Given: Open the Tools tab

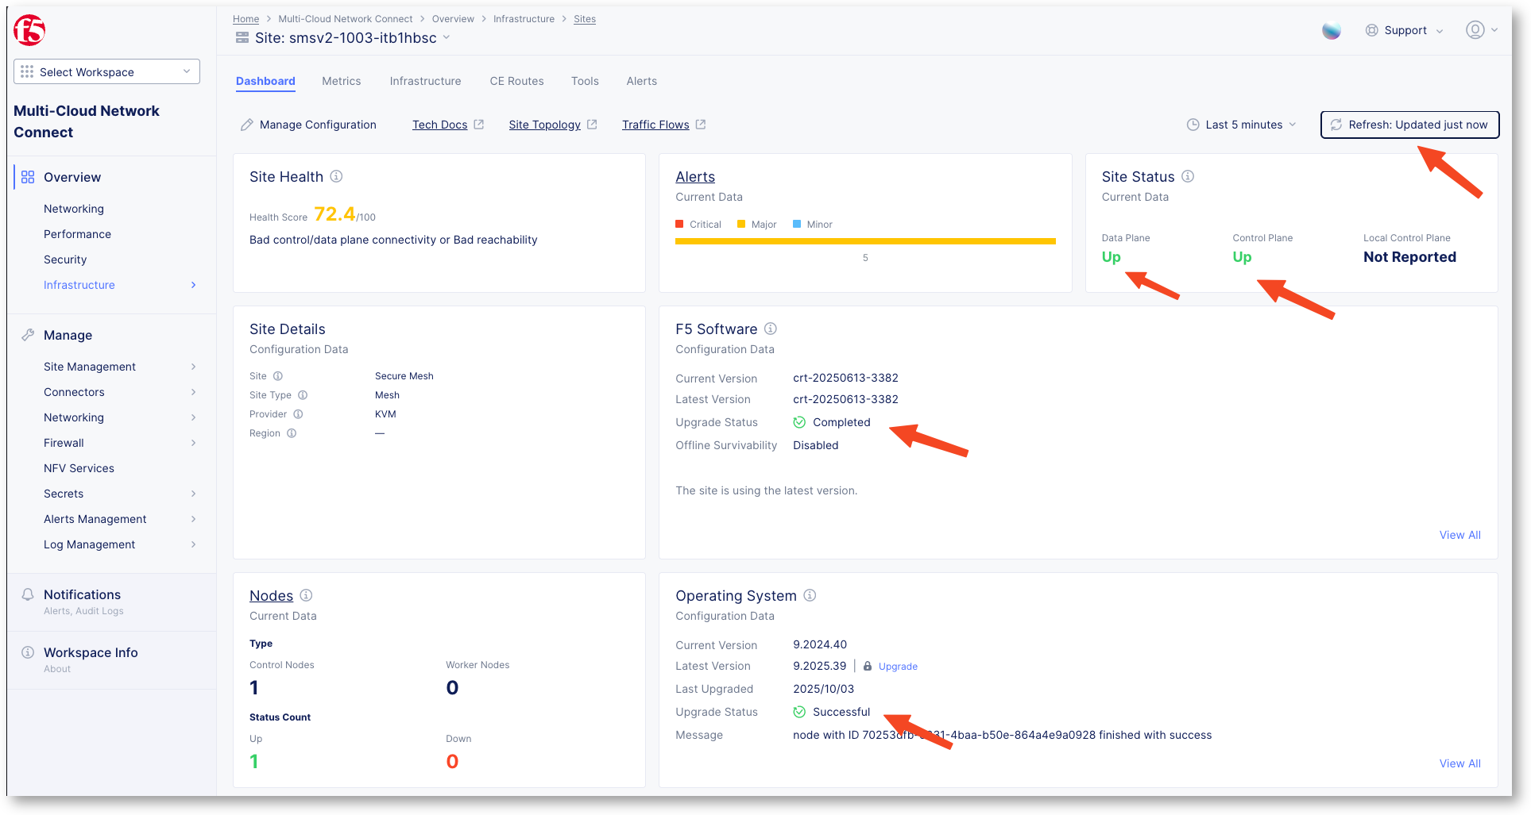Looking at the screenshot, I should (x=585, y=81).
